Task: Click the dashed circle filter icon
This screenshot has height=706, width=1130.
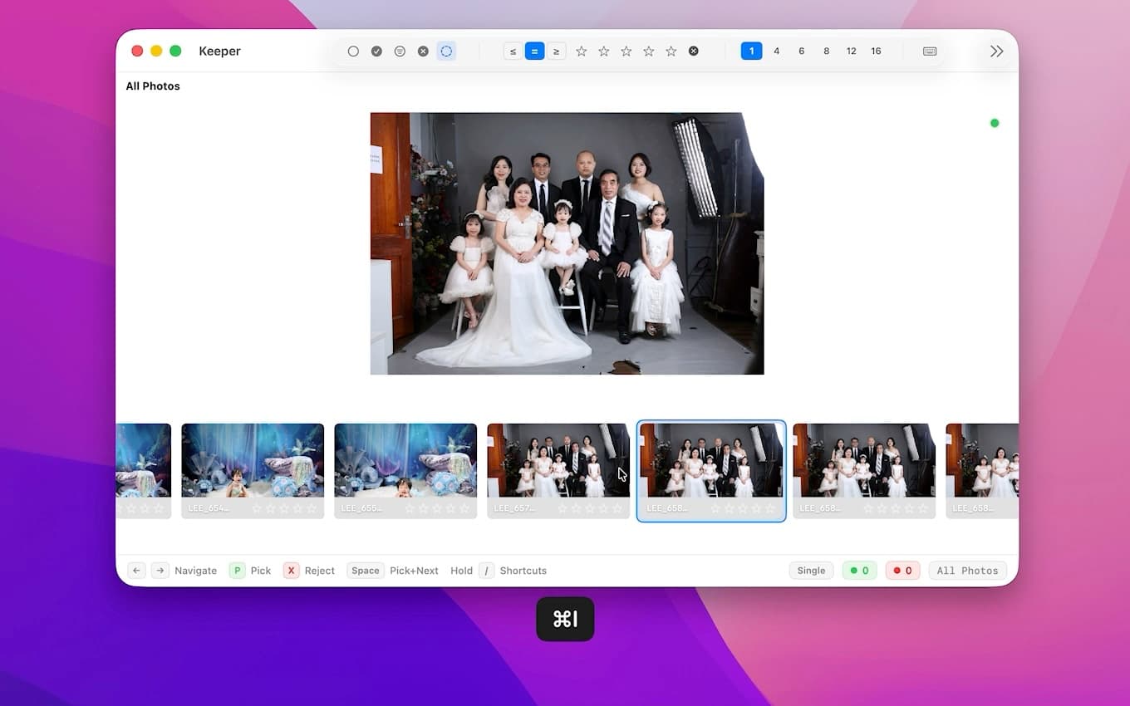Action: pyautogui.click(x=446, y=51)
